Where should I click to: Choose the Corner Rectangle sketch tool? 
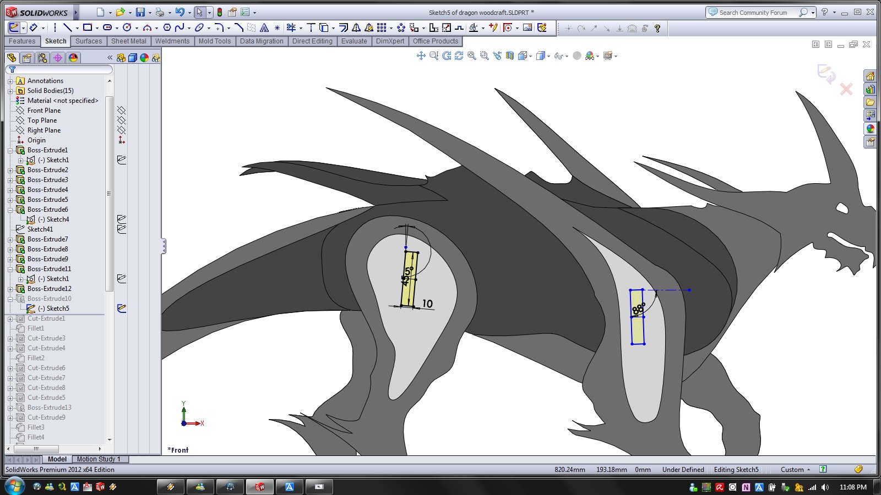[x=87, y=28]
